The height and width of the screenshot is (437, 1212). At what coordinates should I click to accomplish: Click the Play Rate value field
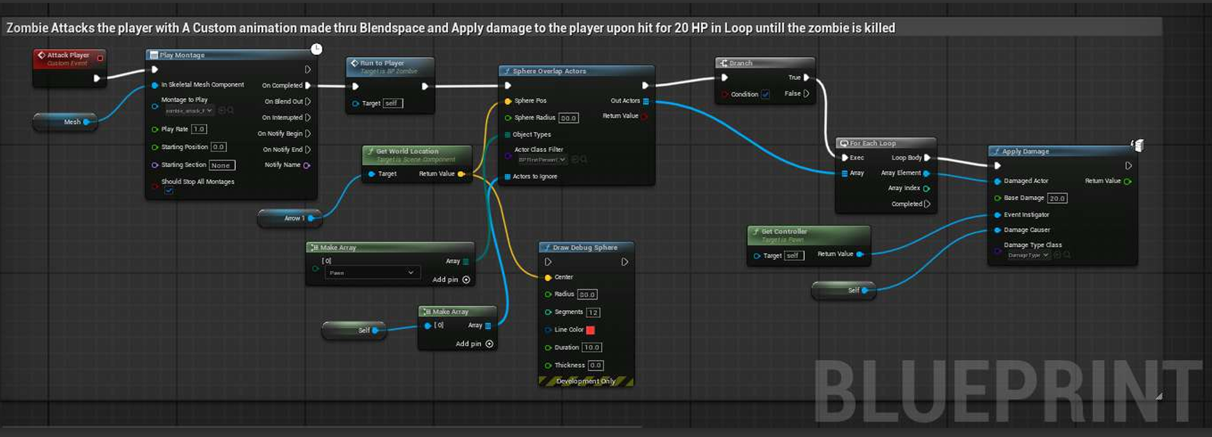(x=199, y=129)
